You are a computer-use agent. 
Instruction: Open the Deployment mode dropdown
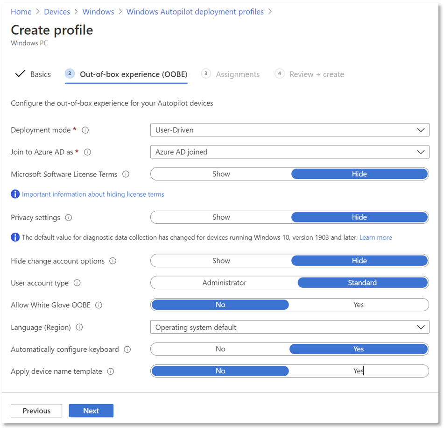tap(289, 130)
